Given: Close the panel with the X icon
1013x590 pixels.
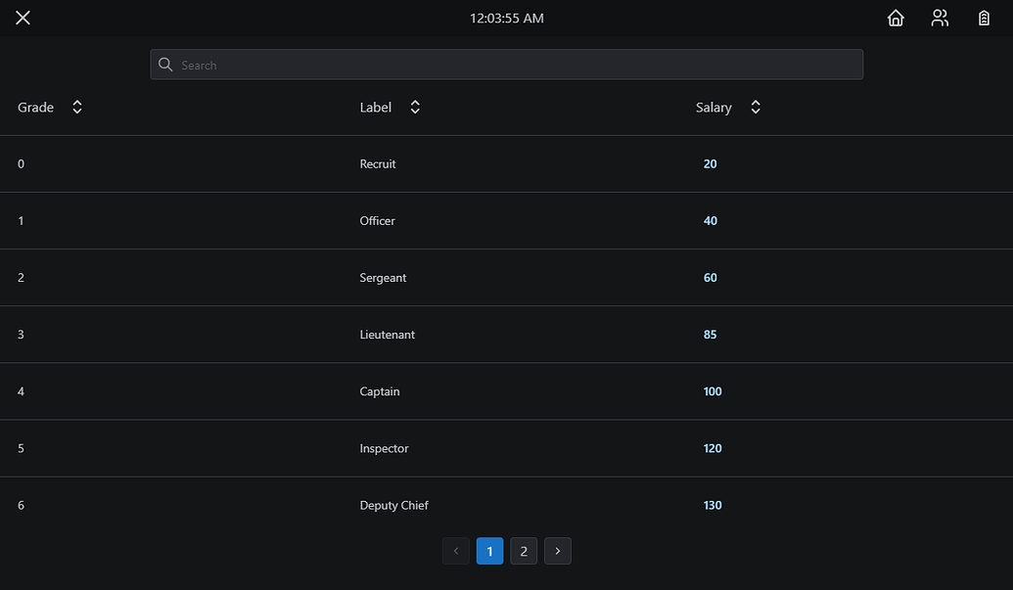Looking at the screenshot, I should click(23, 18).
